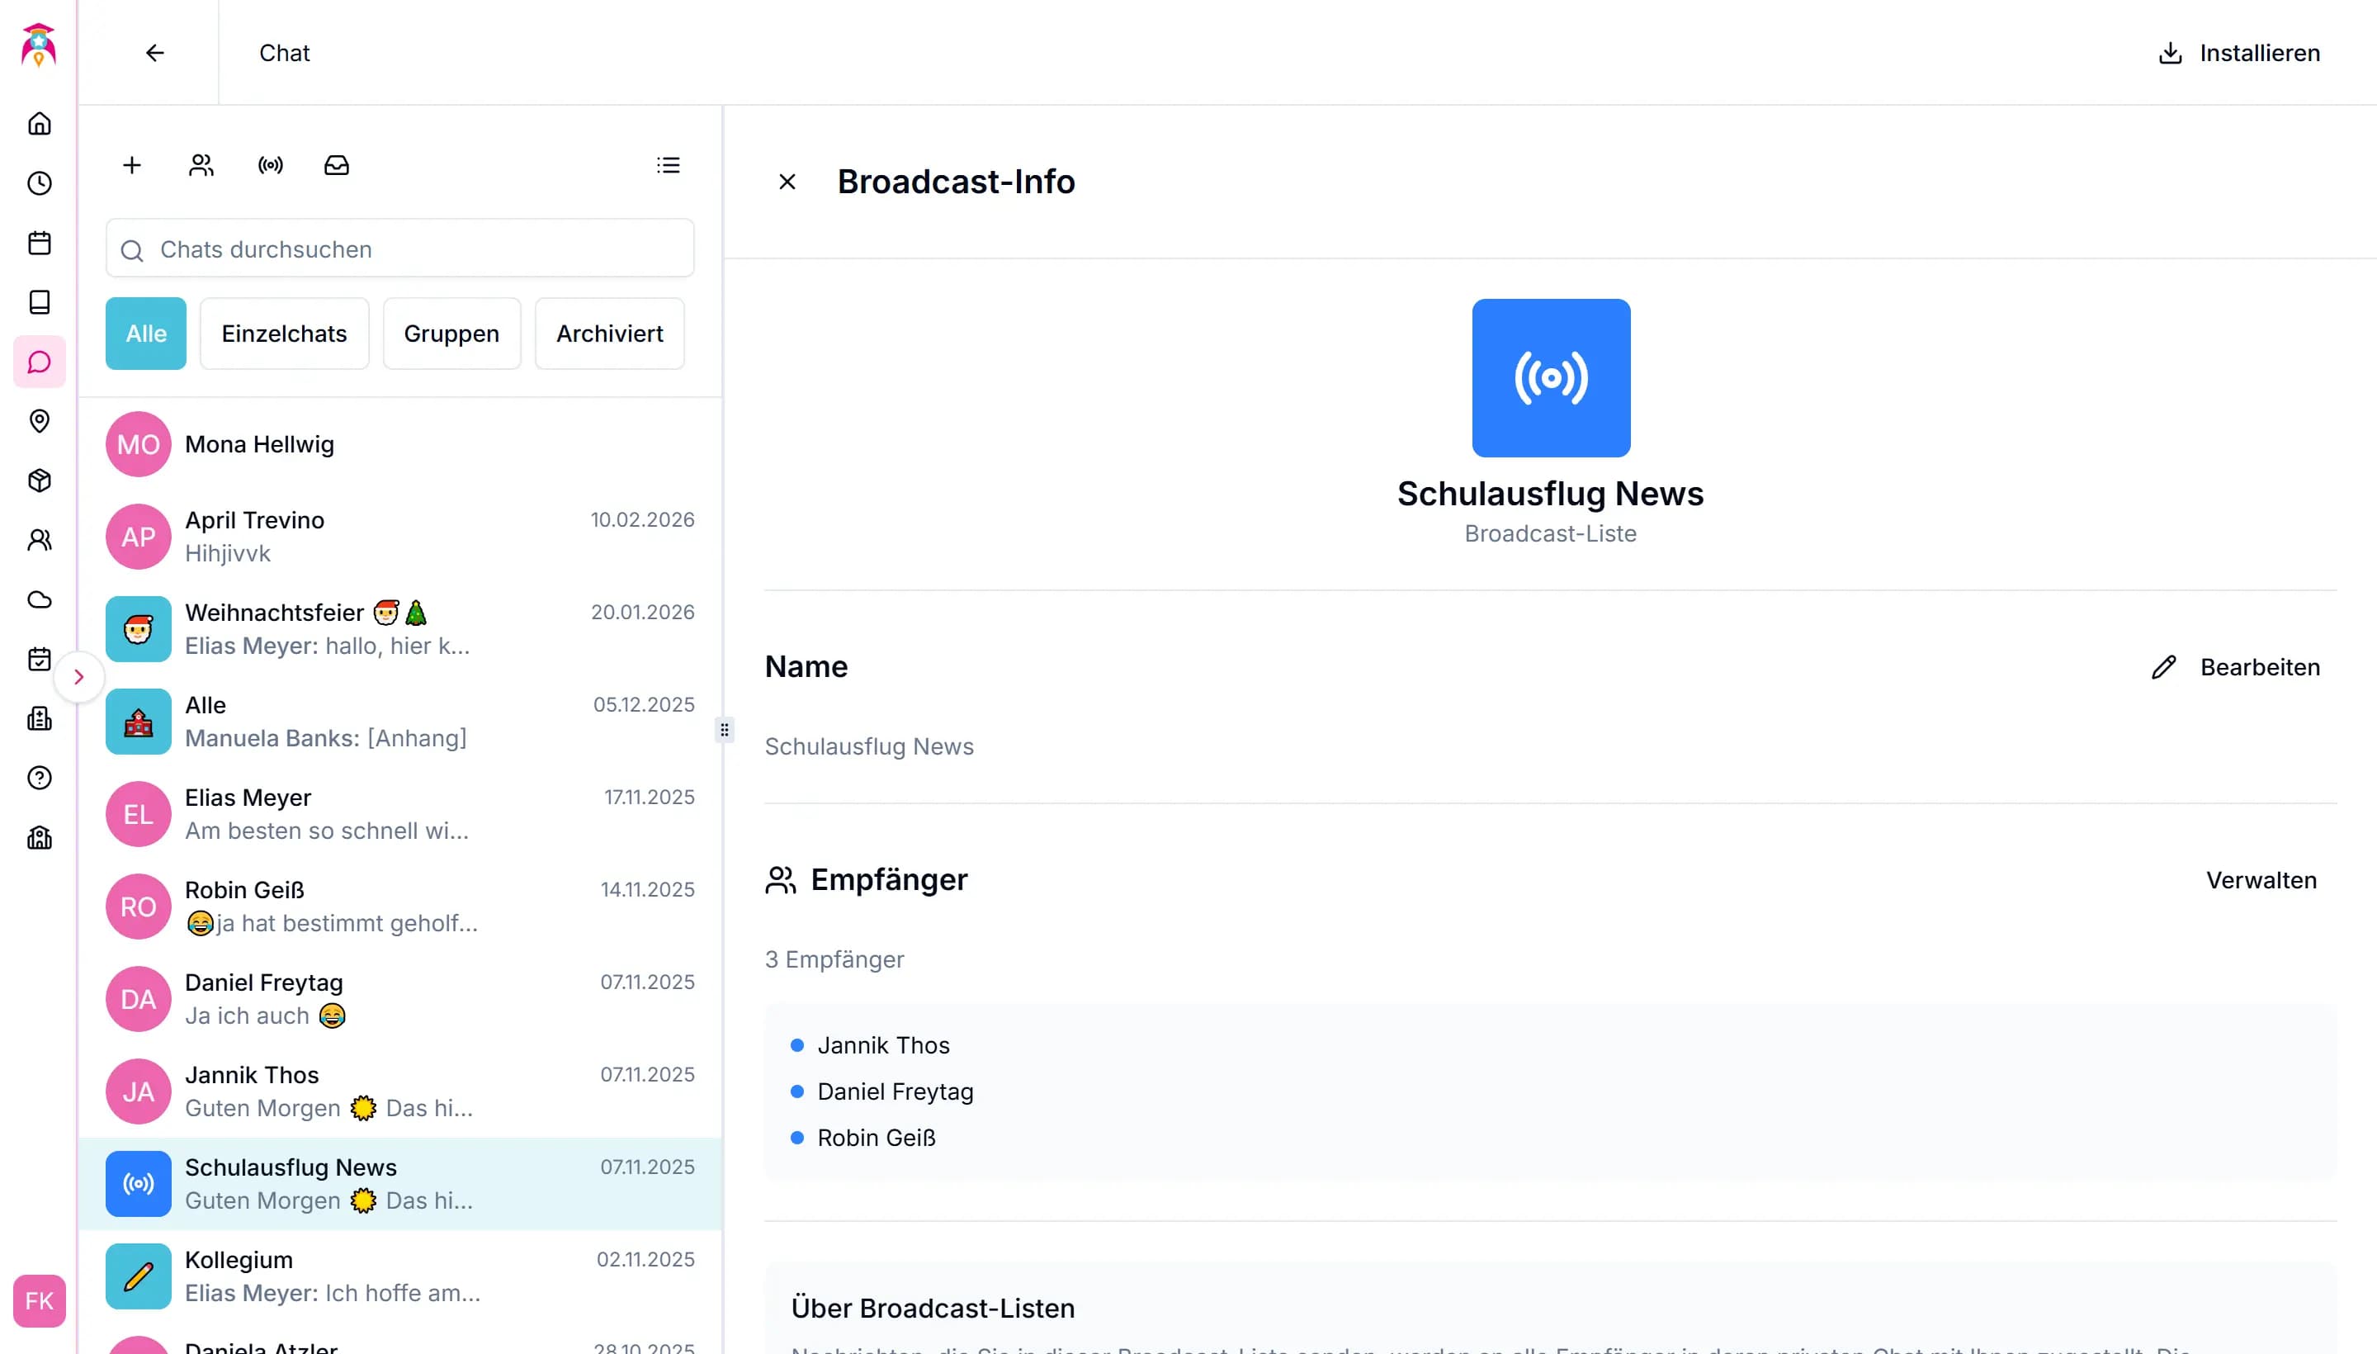Click the Broadcast-Liste subtitle text
The width and height of the screenshot is (2377, 1354).
pyautogui.click(x=1551, y=534)
